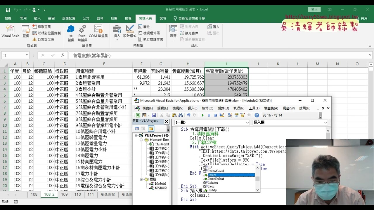Click 檢視程式碼 view code button

pyautogui.click(x=149, y=33)
